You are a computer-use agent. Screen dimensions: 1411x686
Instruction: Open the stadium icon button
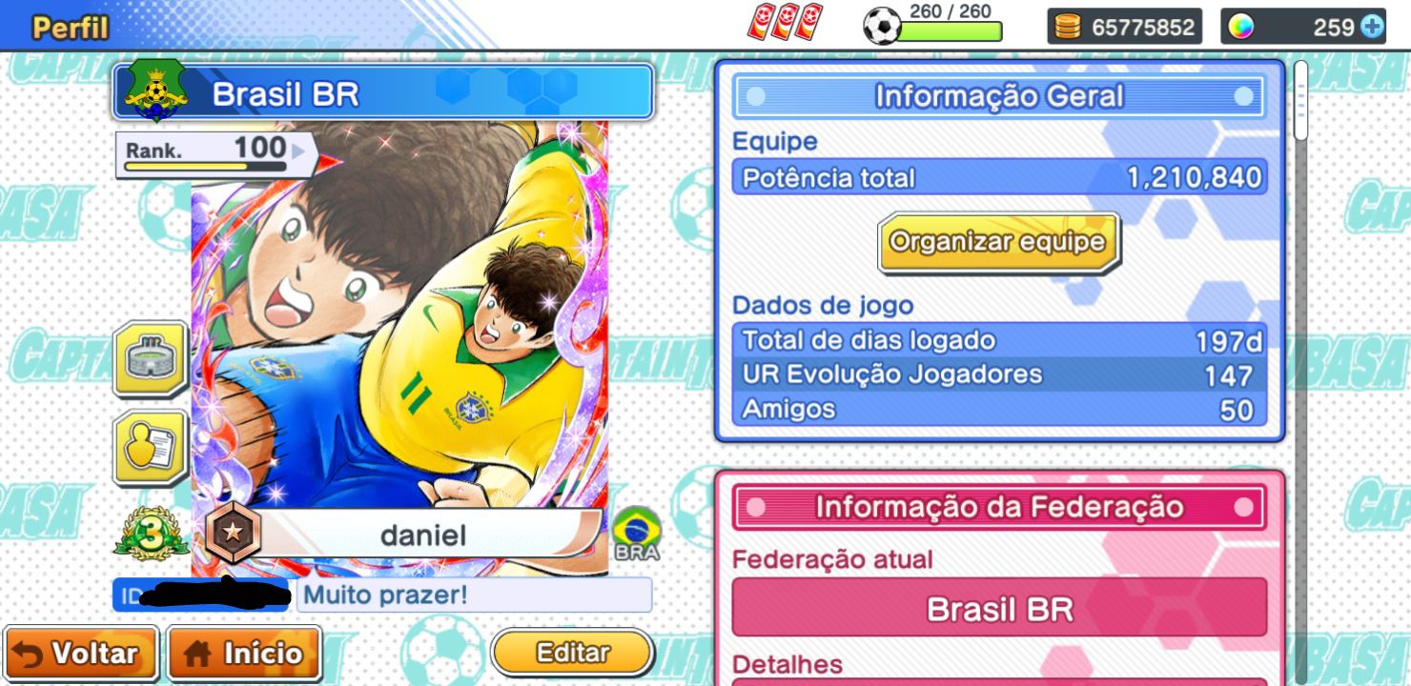(x=151, y=359)
